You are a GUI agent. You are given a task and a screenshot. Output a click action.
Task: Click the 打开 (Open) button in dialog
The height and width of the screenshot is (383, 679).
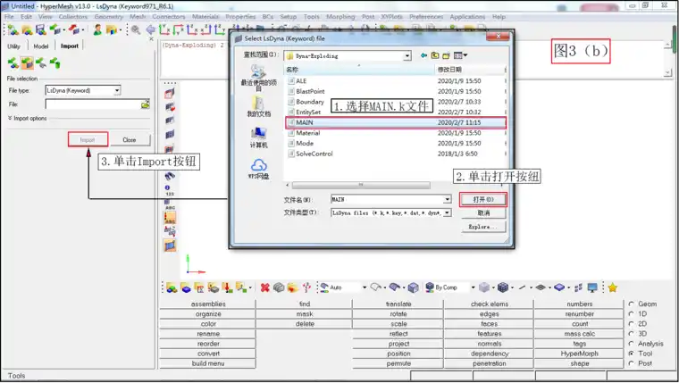point(483,199)
